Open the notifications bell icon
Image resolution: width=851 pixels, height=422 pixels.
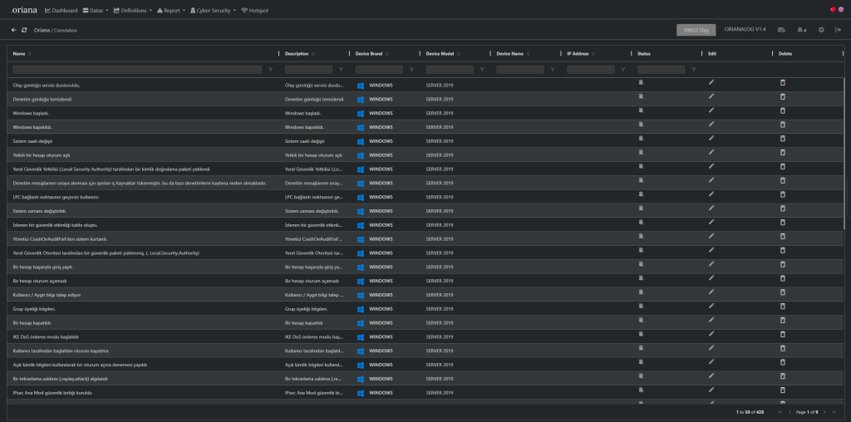click(801, 30)
